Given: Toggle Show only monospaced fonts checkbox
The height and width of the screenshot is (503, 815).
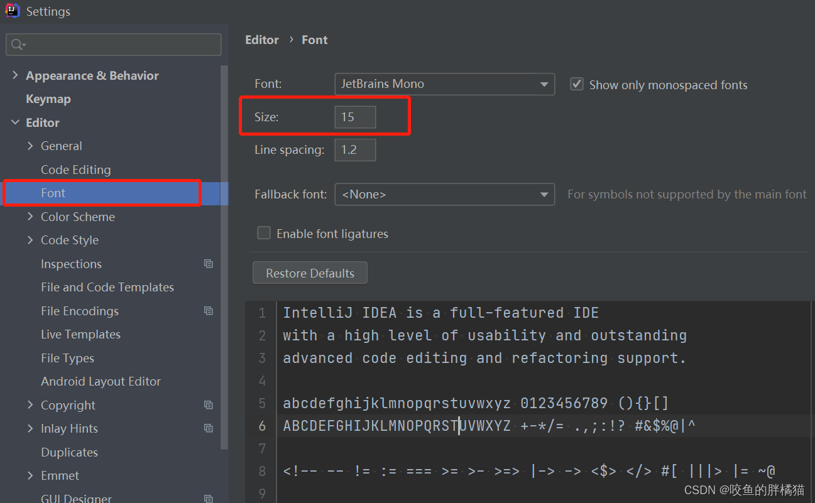Looking at the screenshot, I should pos(576,84).
